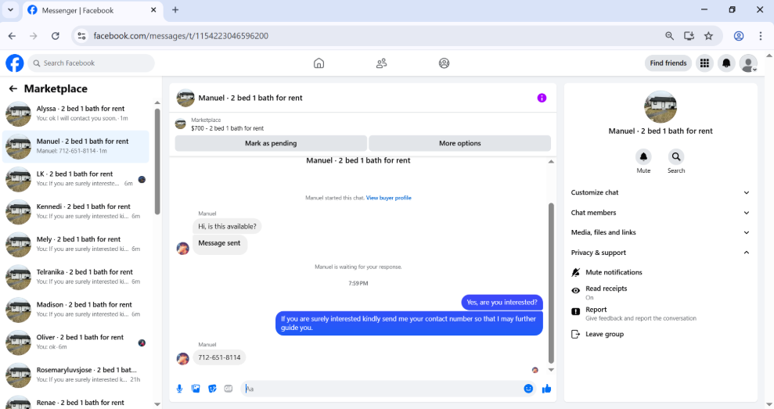Open the Groups icon in top navigation
The image size is (774, 409).
[445, 63]
